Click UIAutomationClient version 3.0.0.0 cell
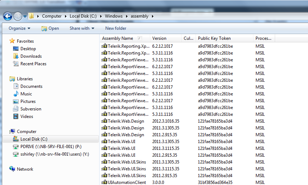 coord(158,182)
